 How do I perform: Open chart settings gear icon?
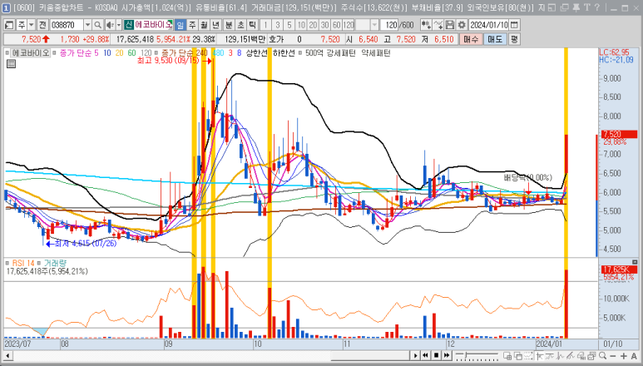pyautogui.click(x=462, y=25)
